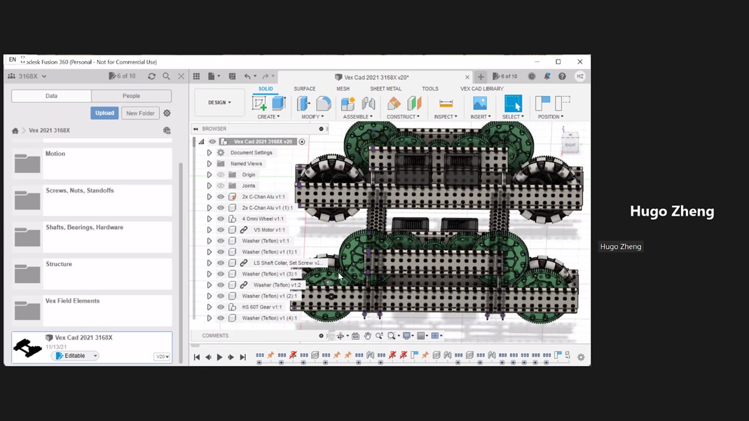This screenshot has height=421, width=749.
Task: Expand the Document Settings tree node
Action: [x=209, y=153]
